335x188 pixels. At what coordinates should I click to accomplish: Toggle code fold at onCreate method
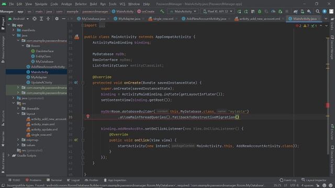pyautogui.click(x=83, y=83)
